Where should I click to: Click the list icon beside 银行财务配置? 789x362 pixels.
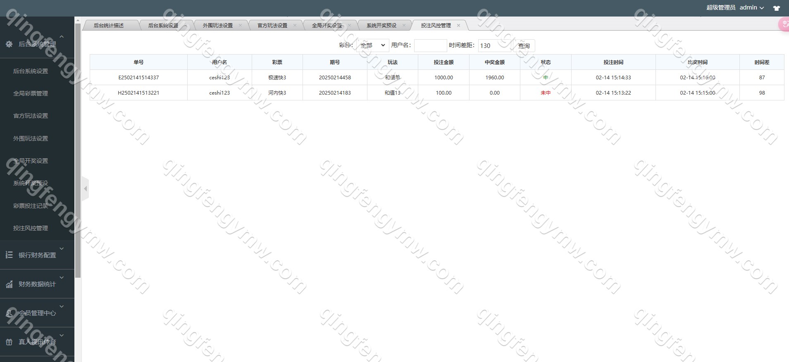(9, 255)
